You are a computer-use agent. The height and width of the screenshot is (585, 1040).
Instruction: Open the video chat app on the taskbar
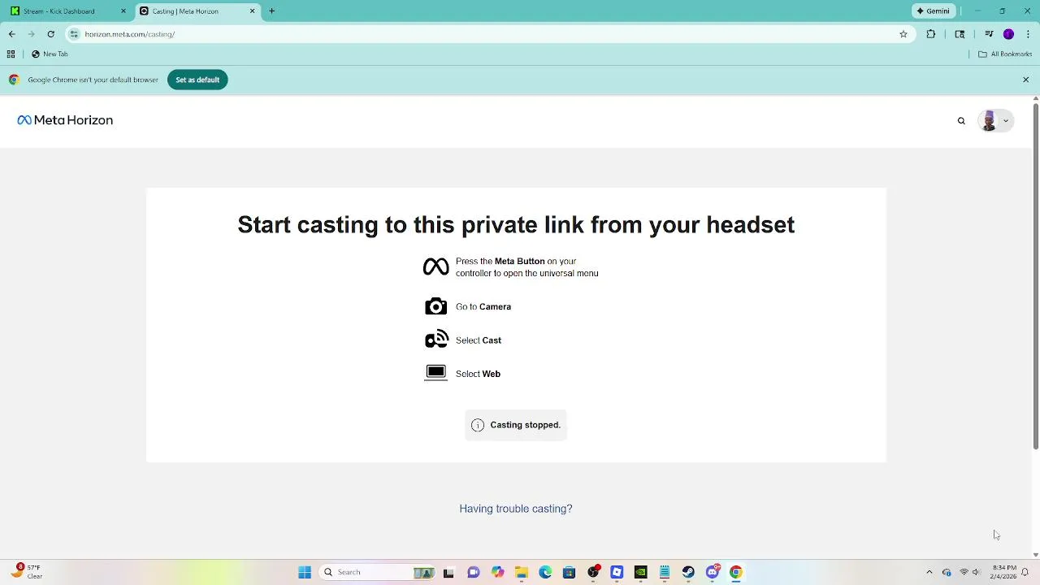click(474, 572)
